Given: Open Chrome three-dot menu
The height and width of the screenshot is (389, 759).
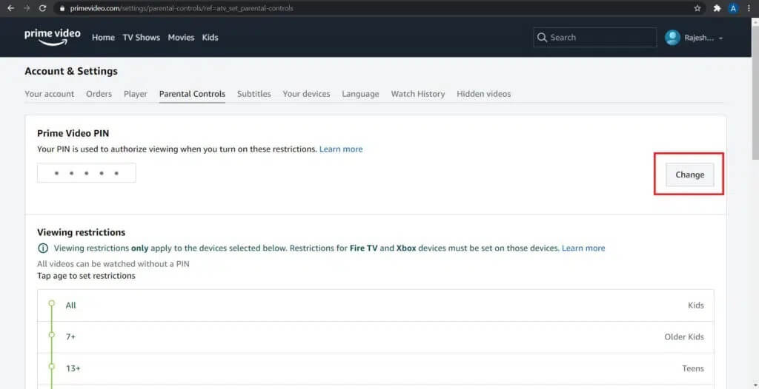Looking at the screenshot, I should pyautogui.click(x=749, y=8).
